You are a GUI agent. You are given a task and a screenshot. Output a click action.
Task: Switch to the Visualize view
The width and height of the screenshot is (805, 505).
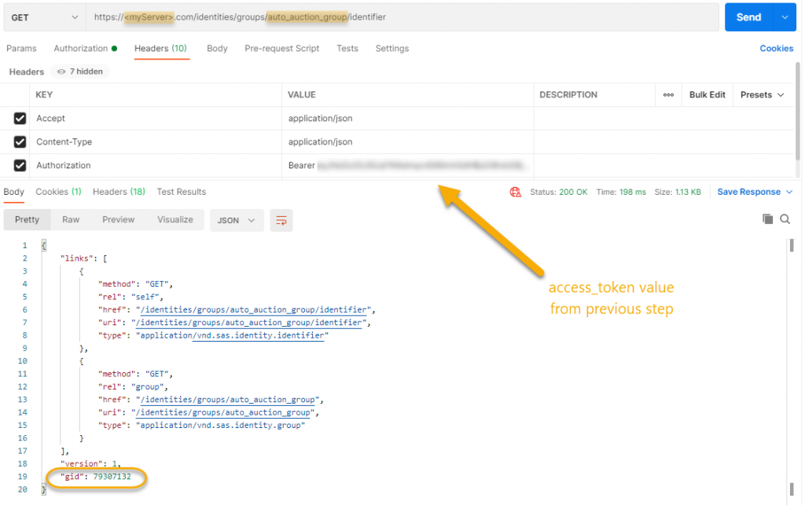pos(175,219)
